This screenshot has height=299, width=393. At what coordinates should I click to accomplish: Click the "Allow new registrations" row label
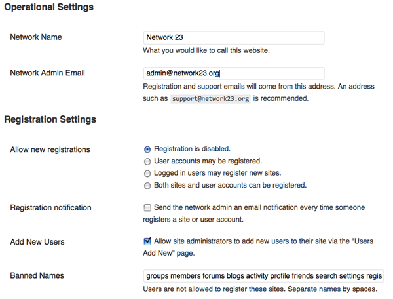click(x=50, y=149)
